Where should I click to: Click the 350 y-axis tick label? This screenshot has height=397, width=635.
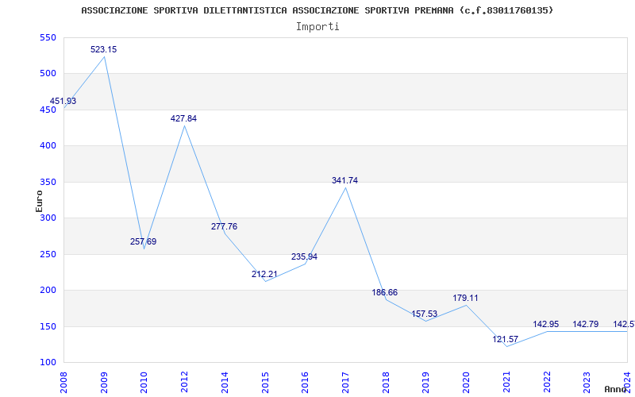tap(48, 182)
